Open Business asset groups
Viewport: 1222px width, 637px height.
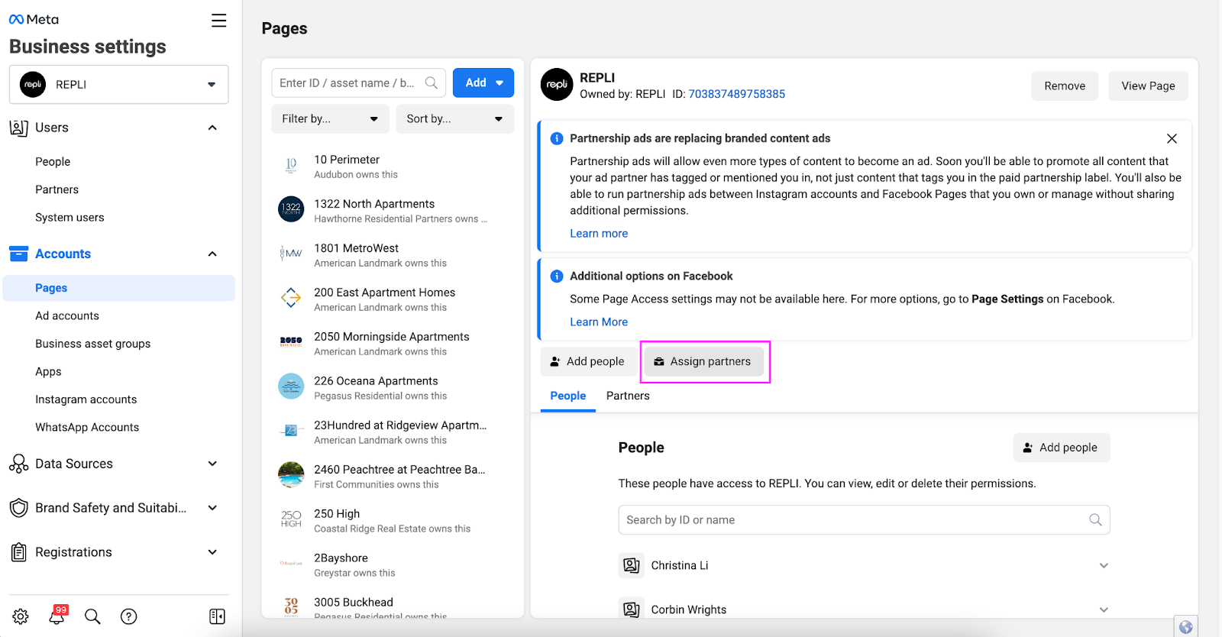92,344
